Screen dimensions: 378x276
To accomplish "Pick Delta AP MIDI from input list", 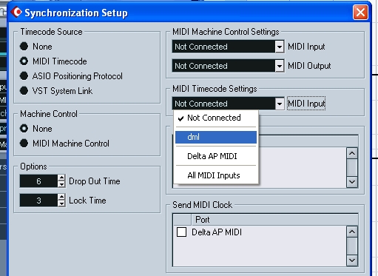I will click(216, 156).
